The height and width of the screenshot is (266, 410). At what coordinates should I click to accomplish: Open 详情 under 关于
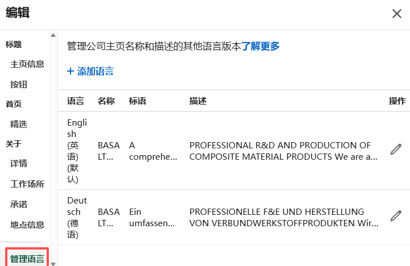19,164
